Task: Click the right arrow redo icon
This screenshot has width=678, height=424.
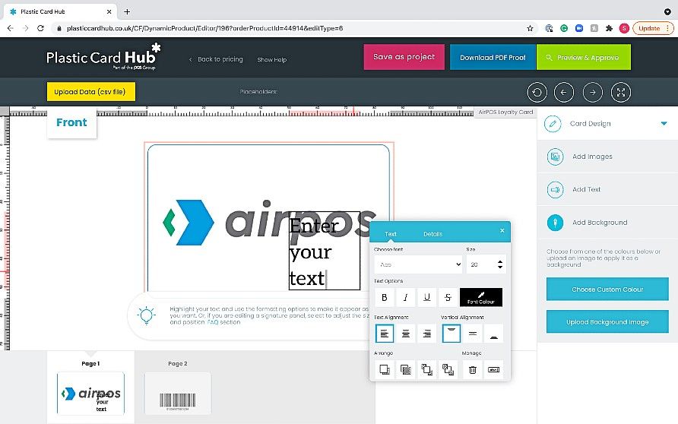Action: tap(592, 93)
